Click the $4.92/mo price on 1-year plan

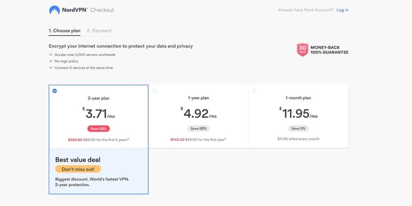(x=198, y=113)
